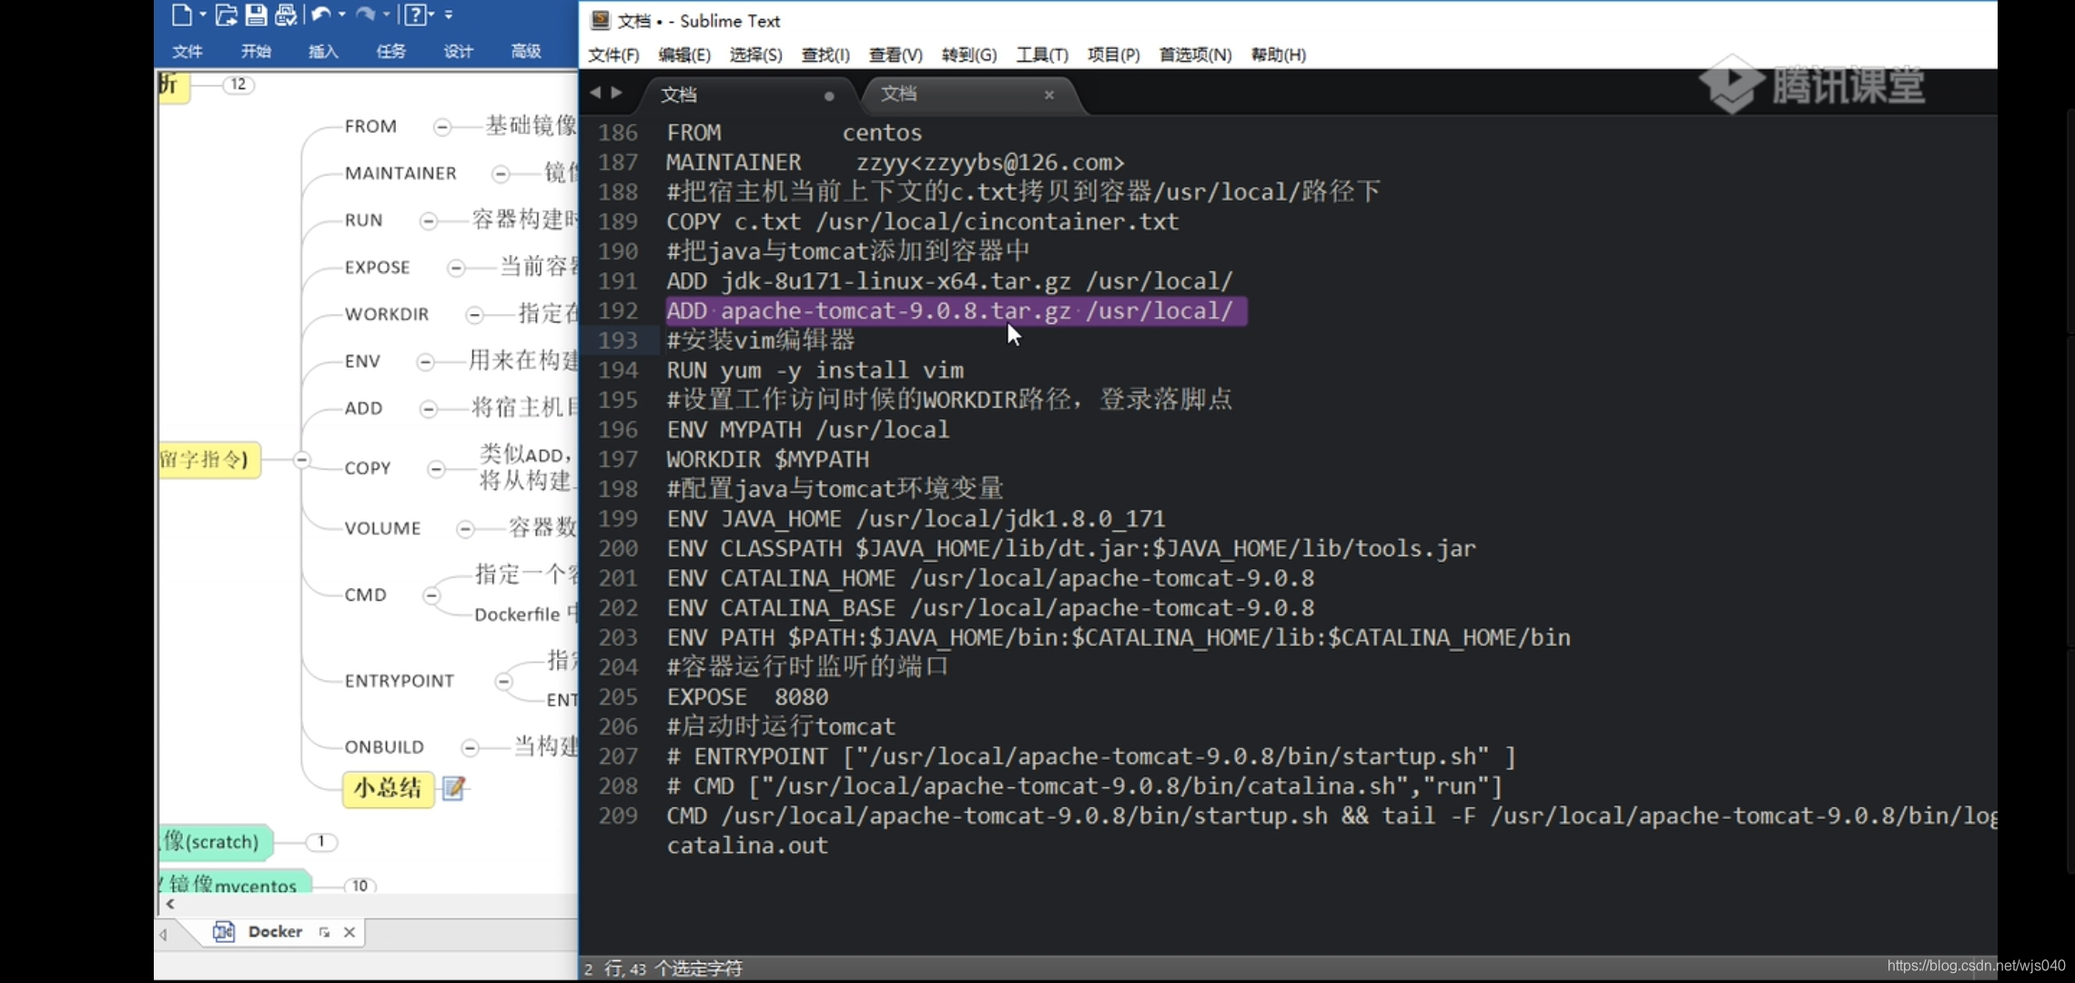
Task: Click the Help question mark icon
Action: click(x=414, y=15)
